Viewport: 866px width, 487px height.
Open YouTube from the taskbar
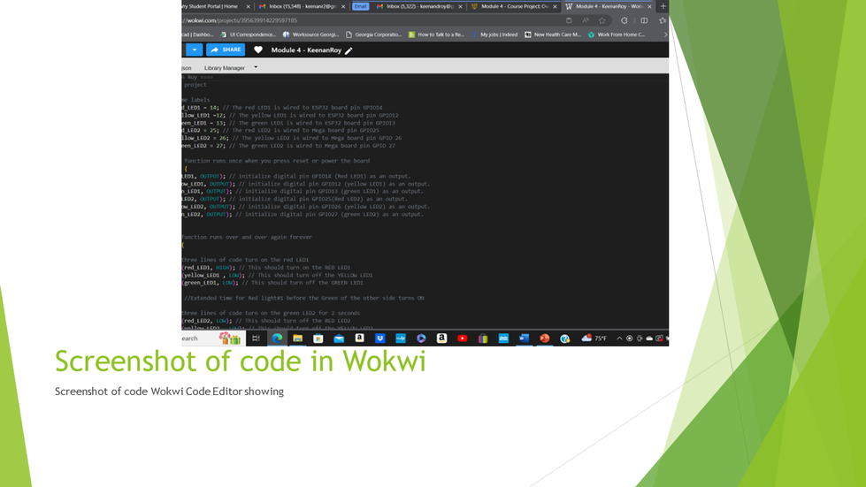[463, 339]
